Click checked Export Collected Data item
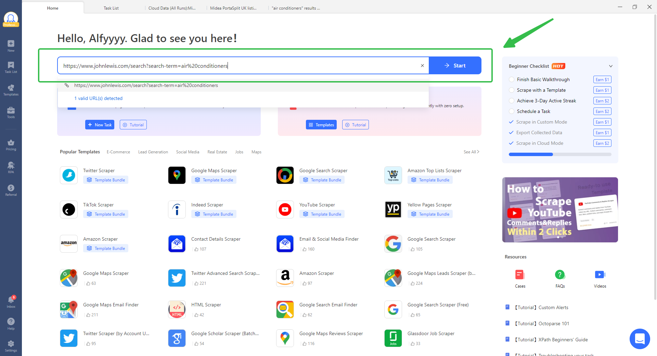The image size is (657, 356). point(536,132)
